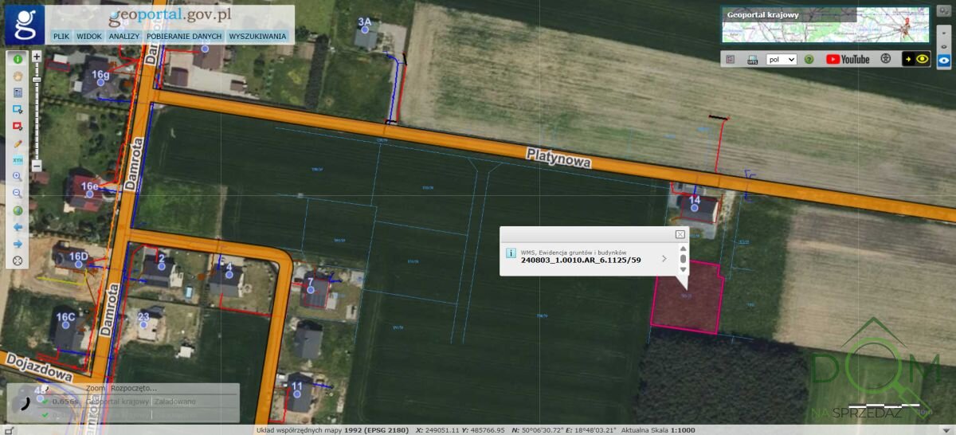Click the XYH coordinates tool
This screenshot has width=956, height=435.
click(18, 160)
